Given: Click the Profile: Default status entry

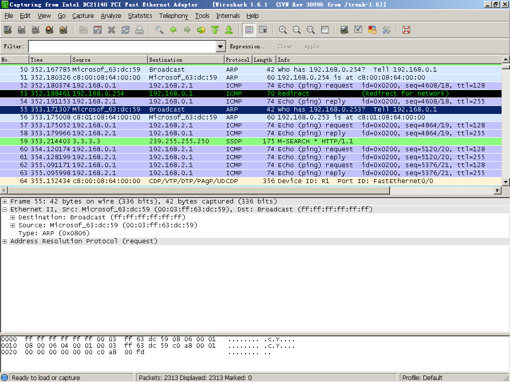Looking at the screenshot, I should click(x=422, y=378).
